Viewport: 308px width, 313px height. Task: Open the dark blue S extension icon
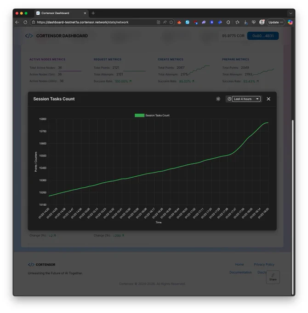[212, 23]
